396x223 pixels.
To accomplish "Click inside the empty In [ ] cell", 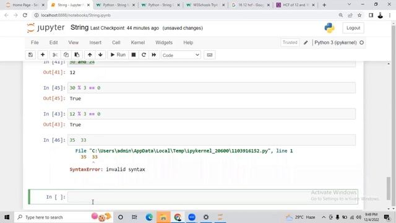I will [x=212, y=197].
